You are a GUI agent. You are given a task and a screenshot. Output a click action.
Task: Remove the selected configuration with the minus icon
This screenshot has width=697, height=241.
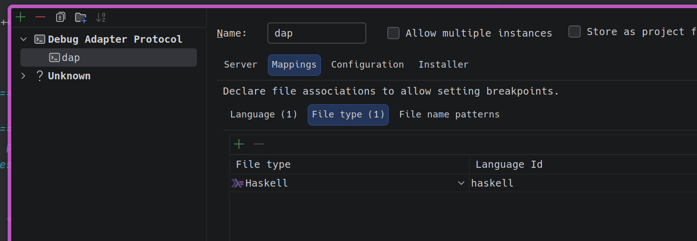(x=40, y=17)
